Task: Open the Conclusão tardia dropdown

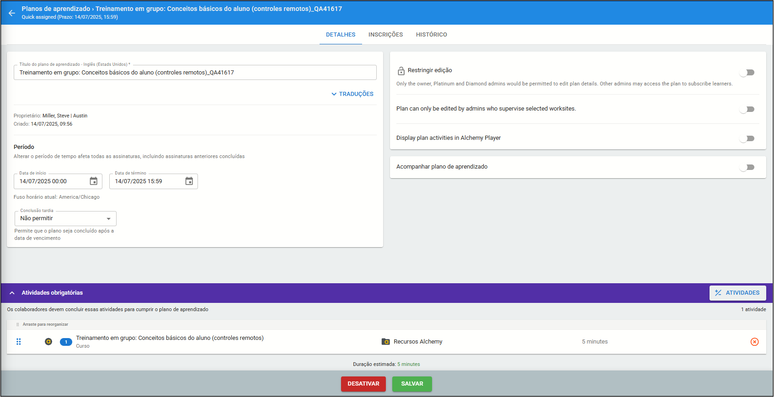Action: [x=65, y=218]
